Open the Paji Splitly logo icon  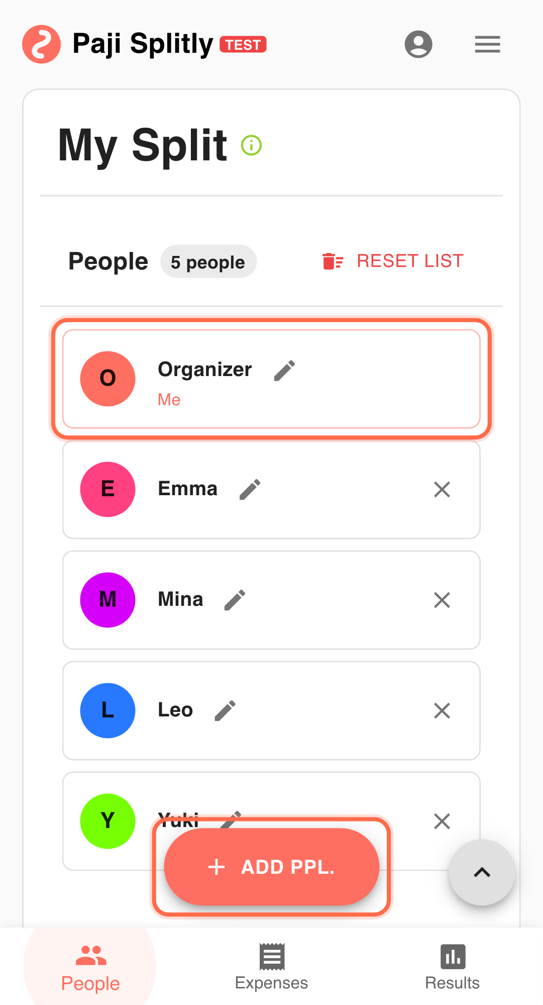click(x=42, y=44)
